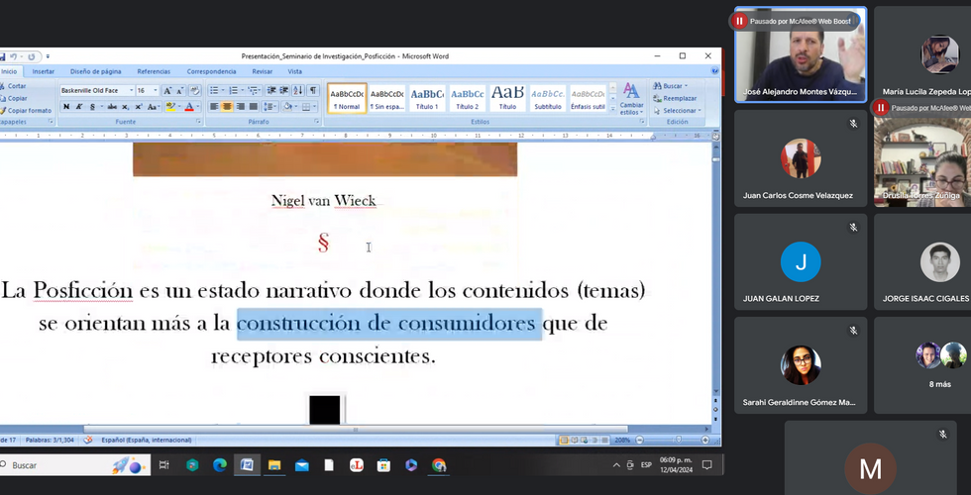971x495 pixels.
Task: Toggle superscript formatting button
Action: pyautogui.click(x=138, y=107)
